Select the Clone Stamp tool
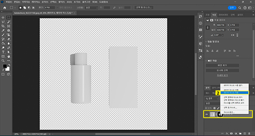 pyautogui.click(x=8, y=35)
